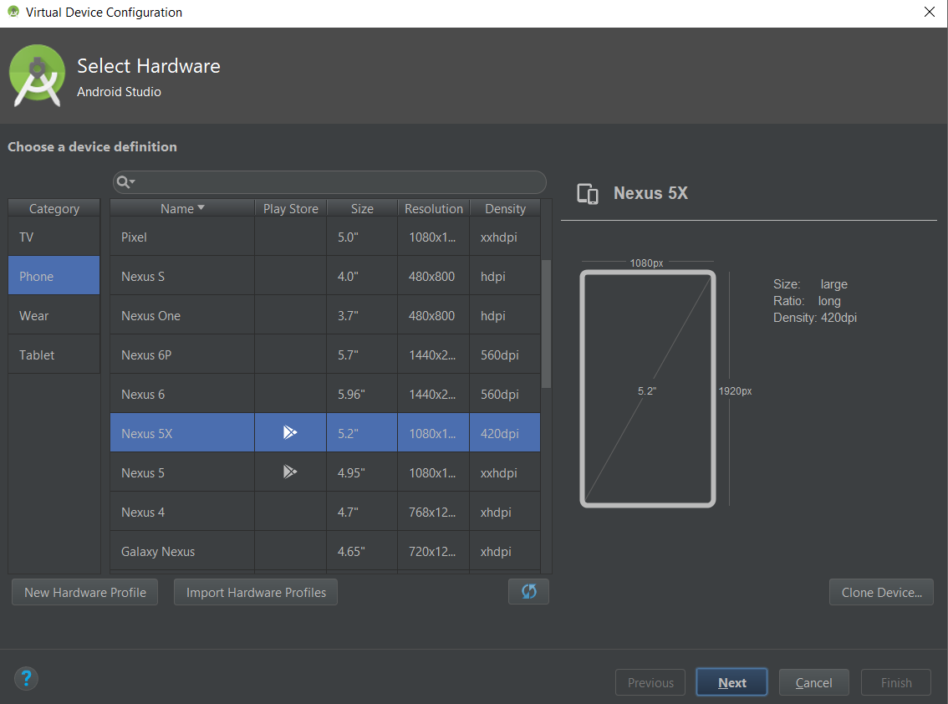Click the Android icon in the title bar

12,12
